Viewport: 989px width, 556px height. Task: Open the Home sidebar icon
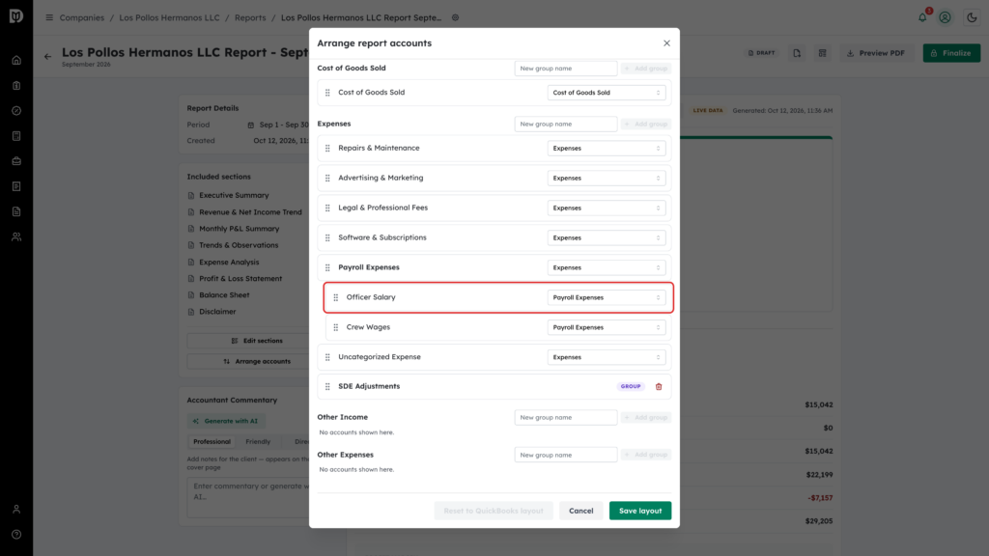(16, 61)
